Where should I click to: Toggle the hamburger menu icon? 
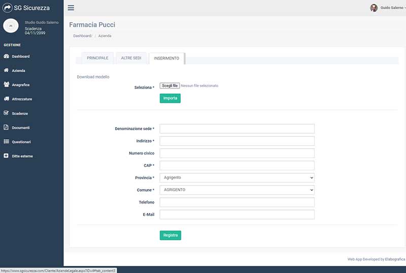pos(71,8)
